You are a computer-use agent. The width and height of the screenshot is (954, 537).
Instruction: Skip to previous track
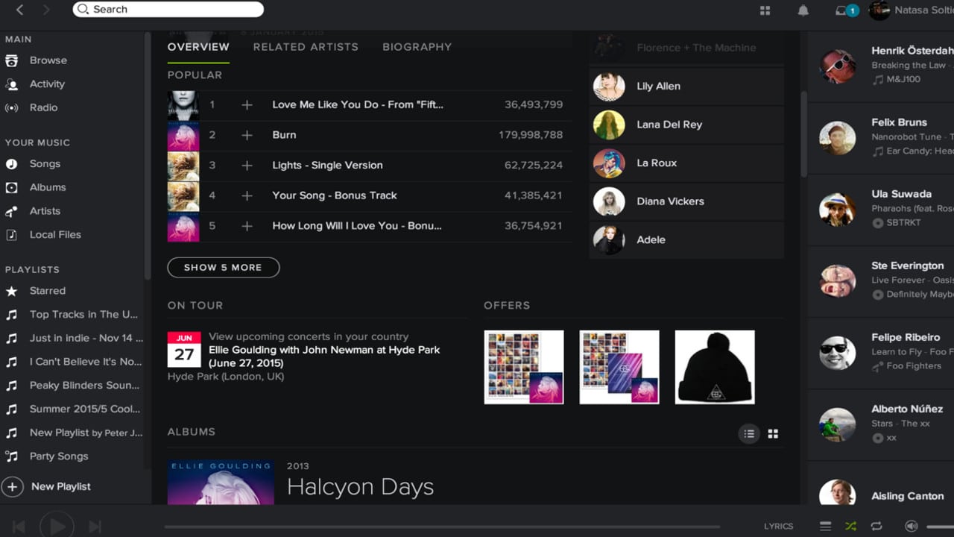tap(19, 527)
